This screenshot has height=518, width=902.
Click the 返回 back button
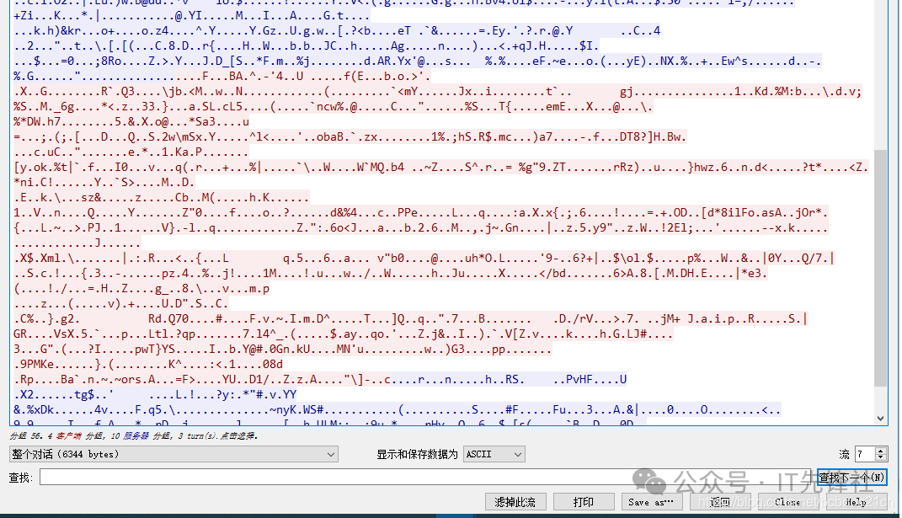(719, 502)
